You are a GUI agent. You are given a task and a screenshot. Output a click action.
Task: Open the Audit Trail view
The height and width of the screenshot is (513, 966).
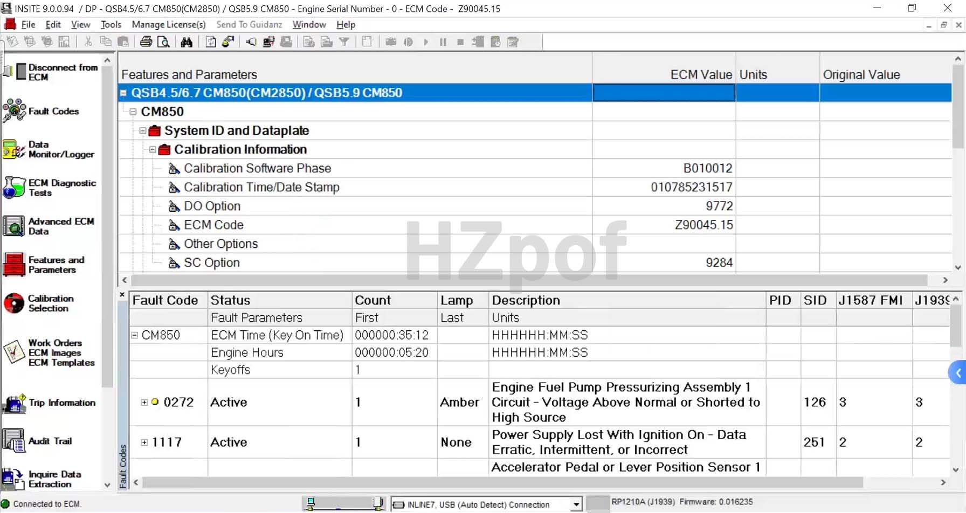50,441
